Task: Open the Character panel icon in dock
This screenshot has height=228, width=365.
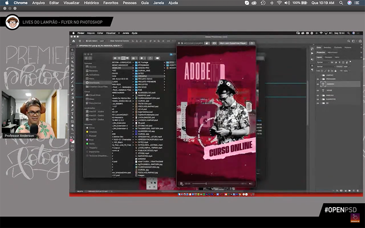Action: (x=312, y=66)
